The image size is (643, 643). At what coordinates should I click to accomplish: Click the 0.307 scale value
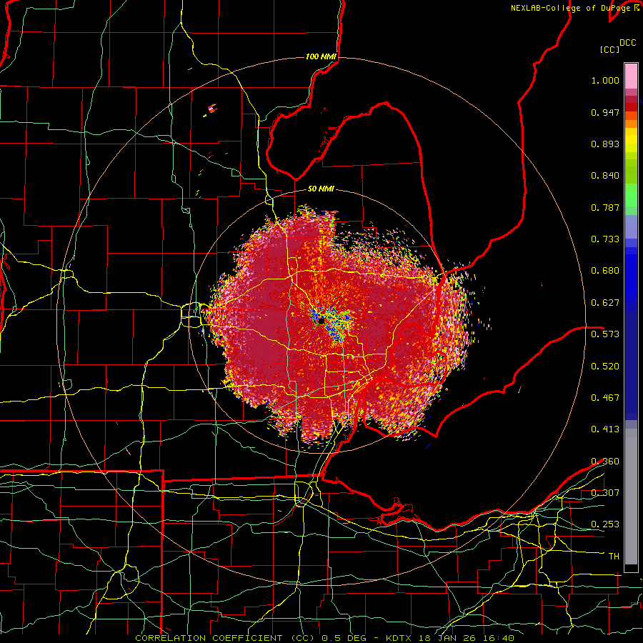[605, 492]
